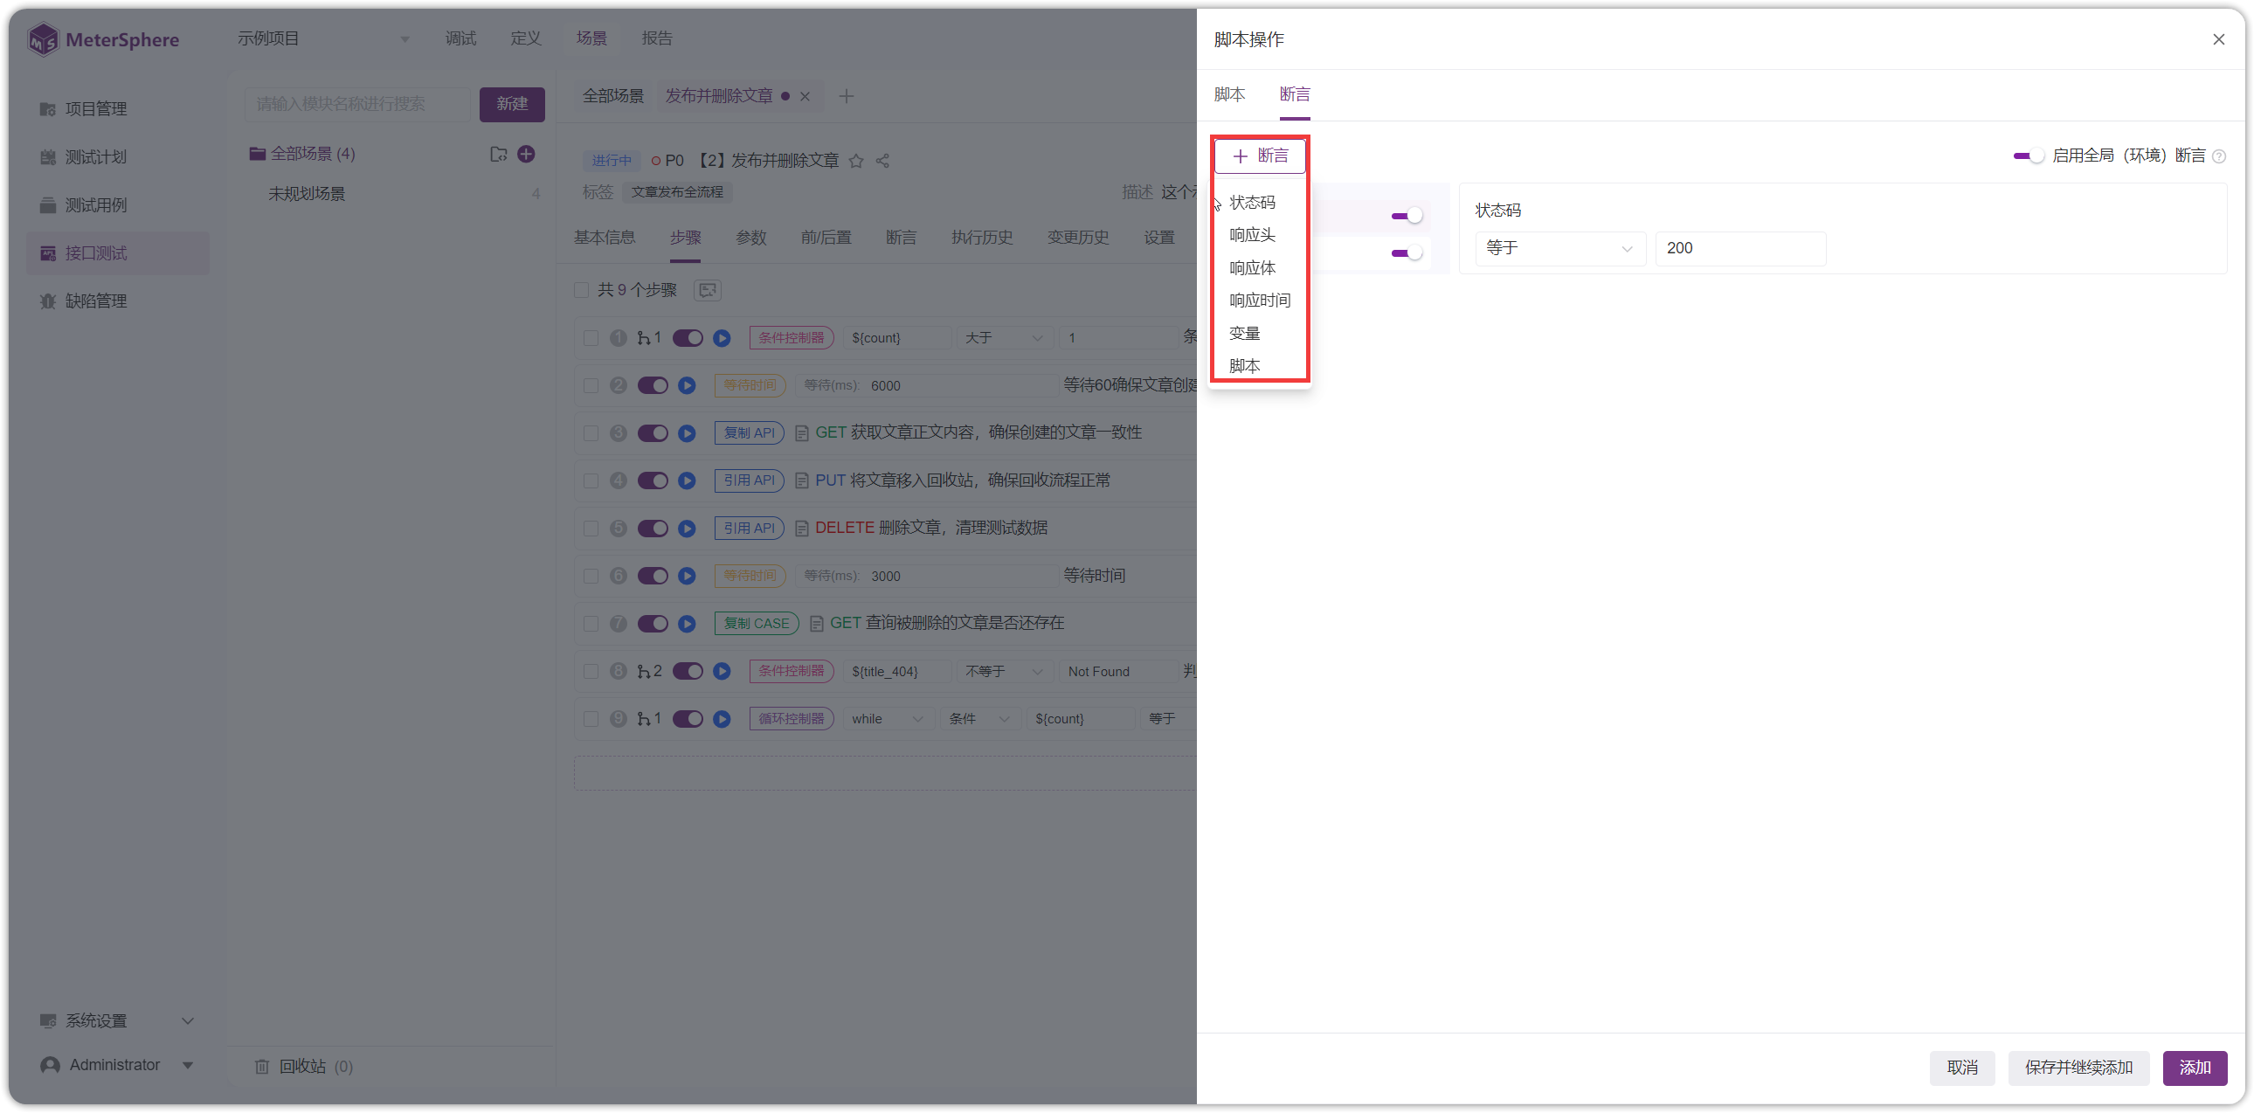The width and height of the screenshot is (2254, 1113).
Task: Open 项目管理 sidebar icon
Action: (x=47, y=109)
